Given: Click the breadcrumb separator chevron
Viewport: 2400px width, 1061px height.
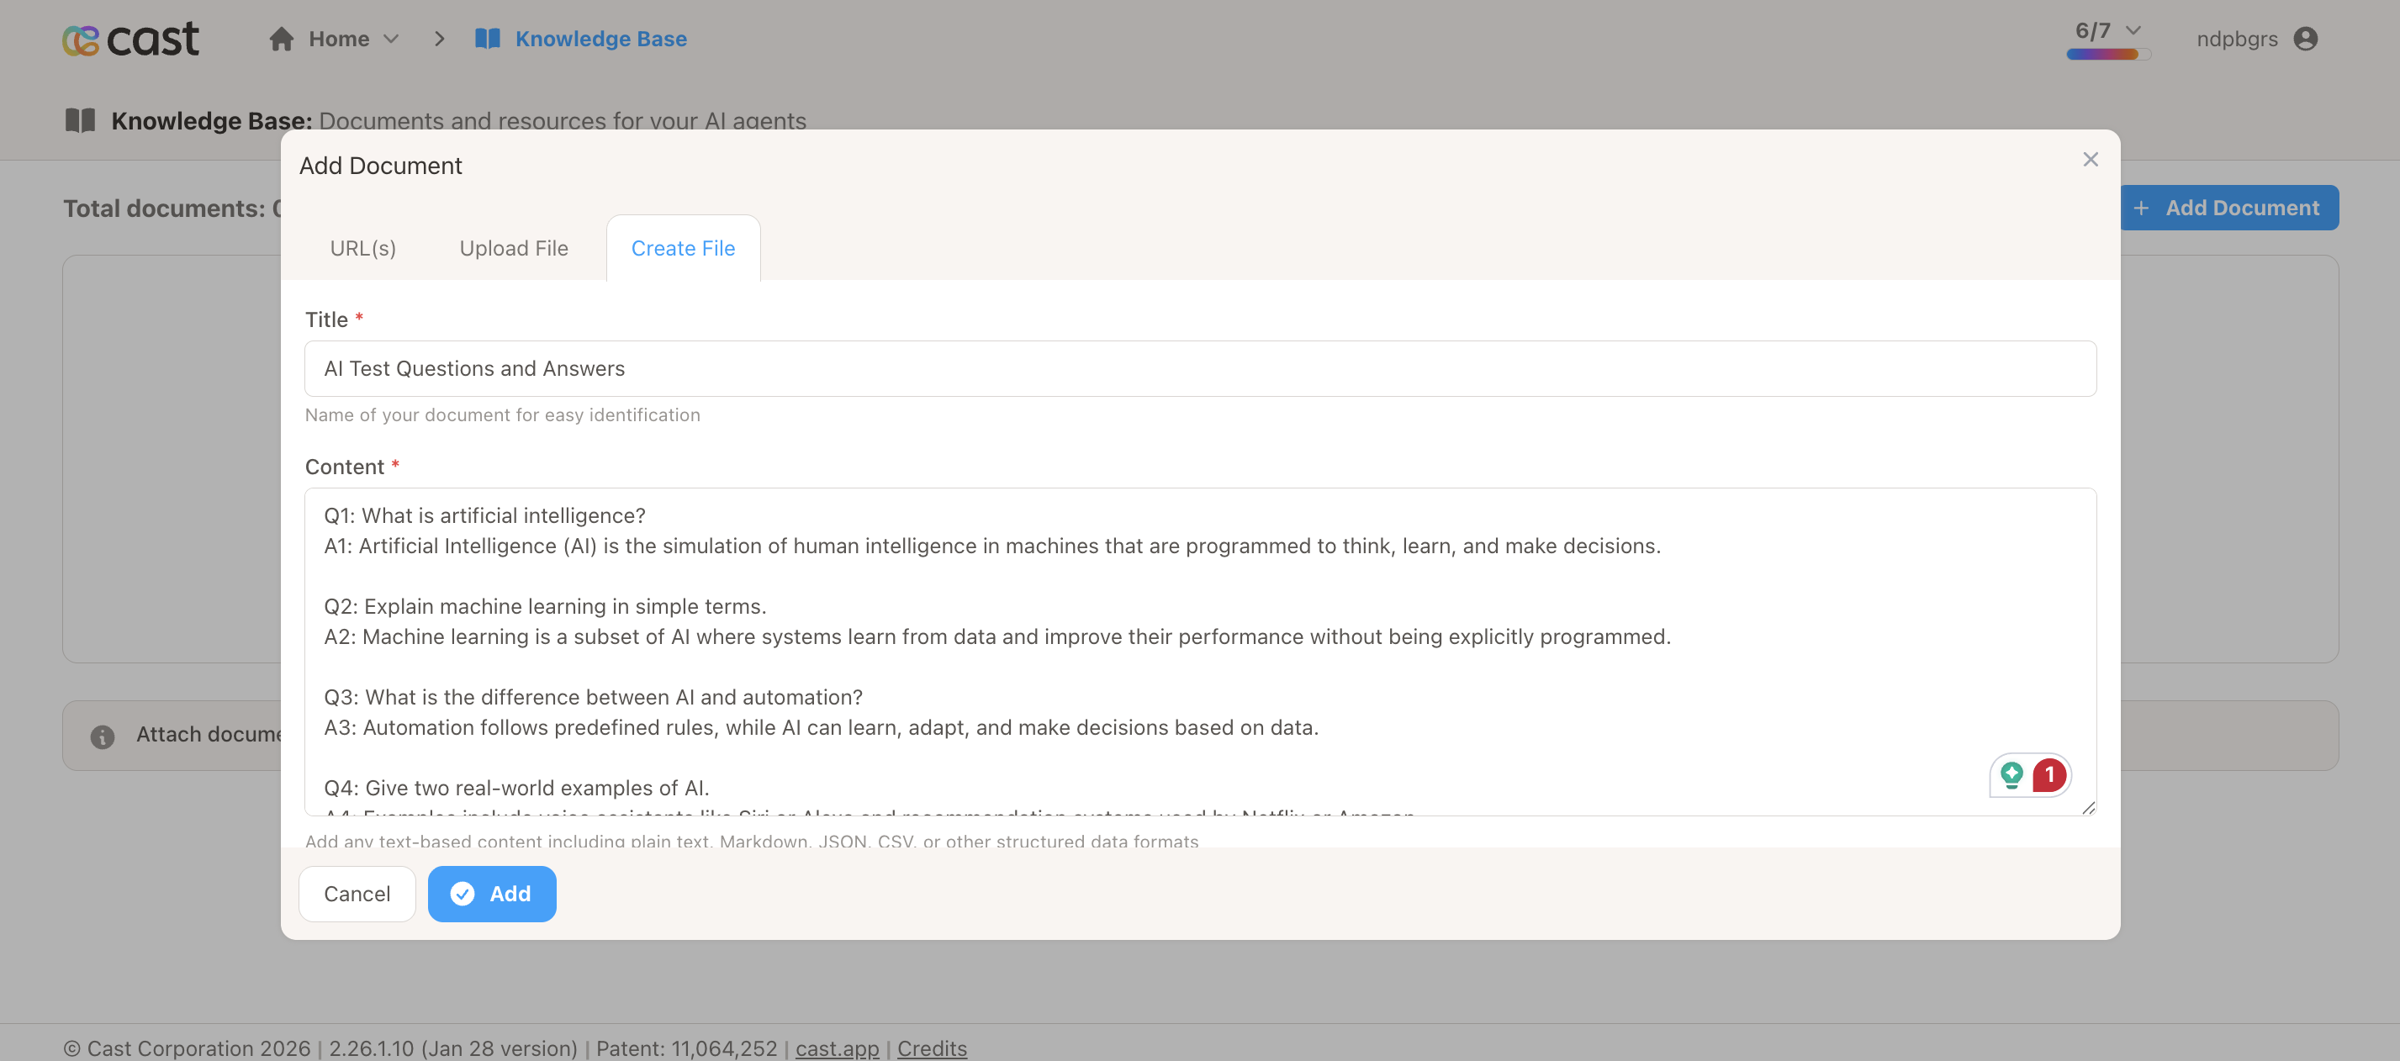Looking at the screenshot, I should click(x=440, y=40).
